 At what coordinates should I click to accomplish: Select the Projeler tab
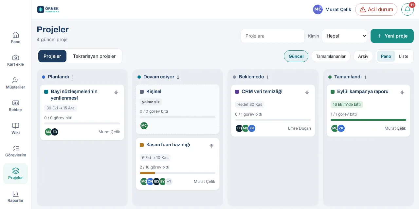(52, 56)
